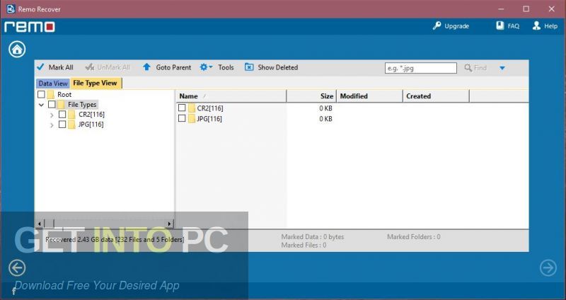Click the Remo logo in the header
Viewport: 566px width, 300px height.
[x=30, y=27]
